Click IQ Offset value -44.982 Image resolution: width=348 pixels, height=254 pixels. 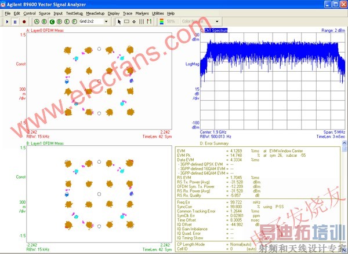pyautogui.click(x=235, y=224)
